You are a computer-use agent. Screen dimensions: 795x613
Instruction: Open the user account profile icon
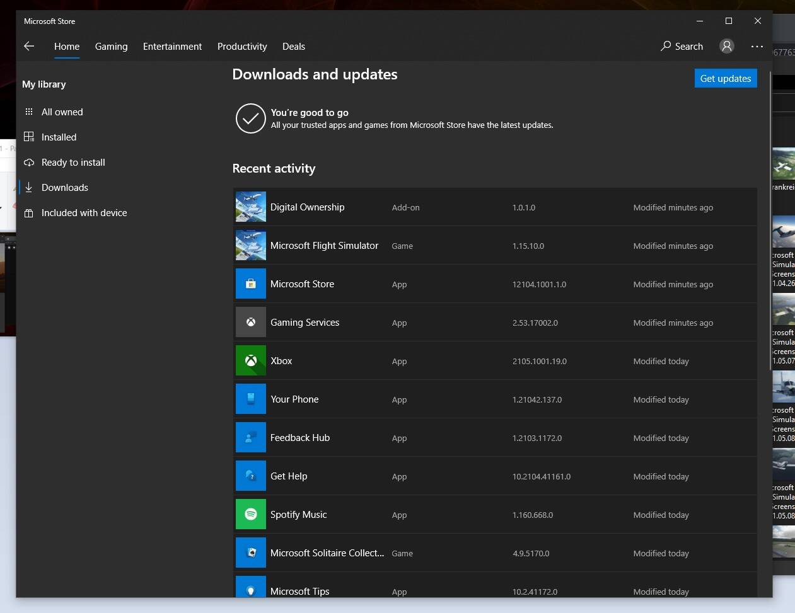click(727, 46)
